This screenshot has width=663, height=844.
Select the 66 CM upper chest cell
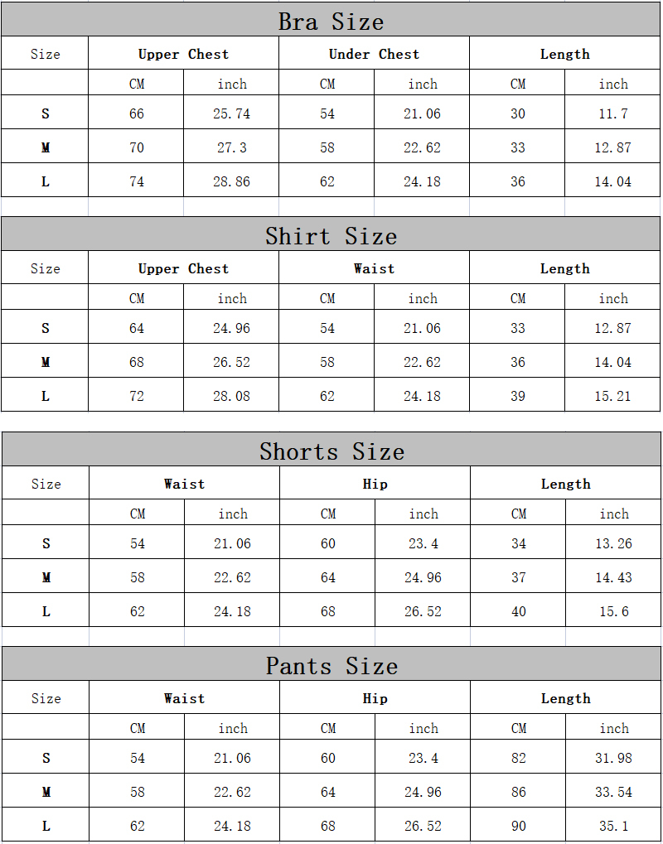point(136,113)
